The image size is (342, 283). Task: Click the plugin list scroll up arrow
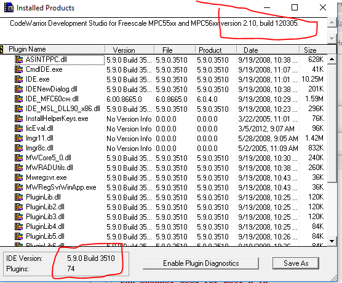click(332, 59)
